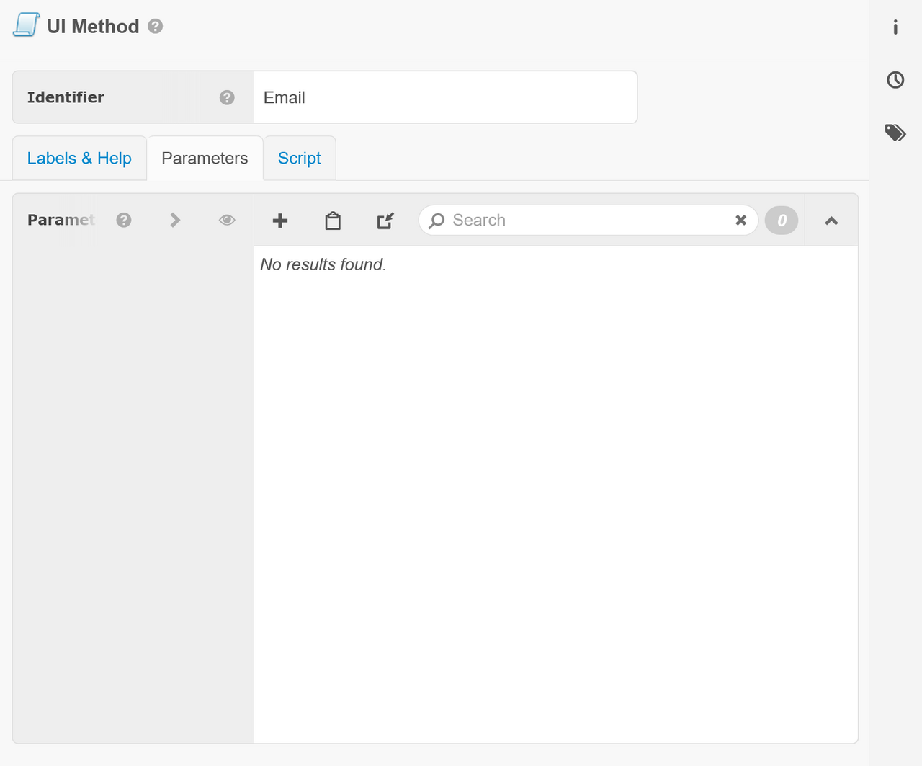Open the info panel icon
Viewport: 922px width, 766px height.
(x=895, y=27)
